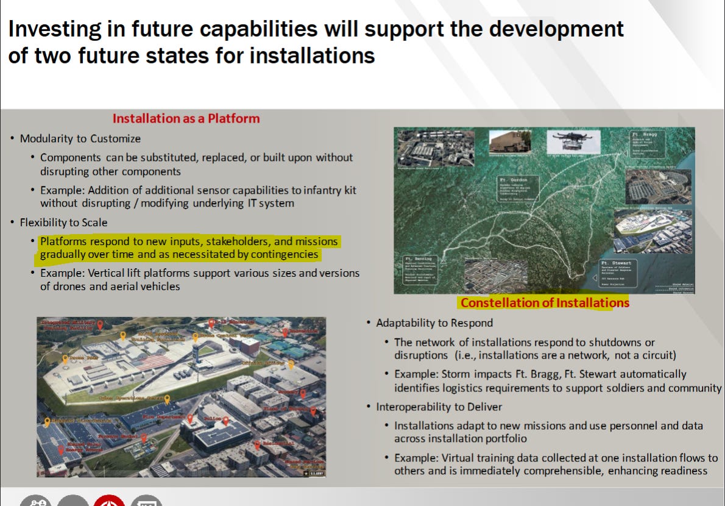Click the top-left aerial facility photo on map
Viewport: 725px width, 506px height.
coord(436,148)
